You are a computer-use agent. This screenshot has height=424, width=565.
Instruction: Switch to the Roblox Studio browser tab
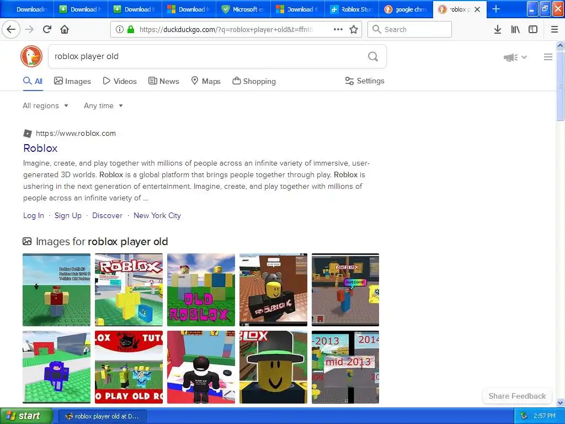[x=351, y=9]
